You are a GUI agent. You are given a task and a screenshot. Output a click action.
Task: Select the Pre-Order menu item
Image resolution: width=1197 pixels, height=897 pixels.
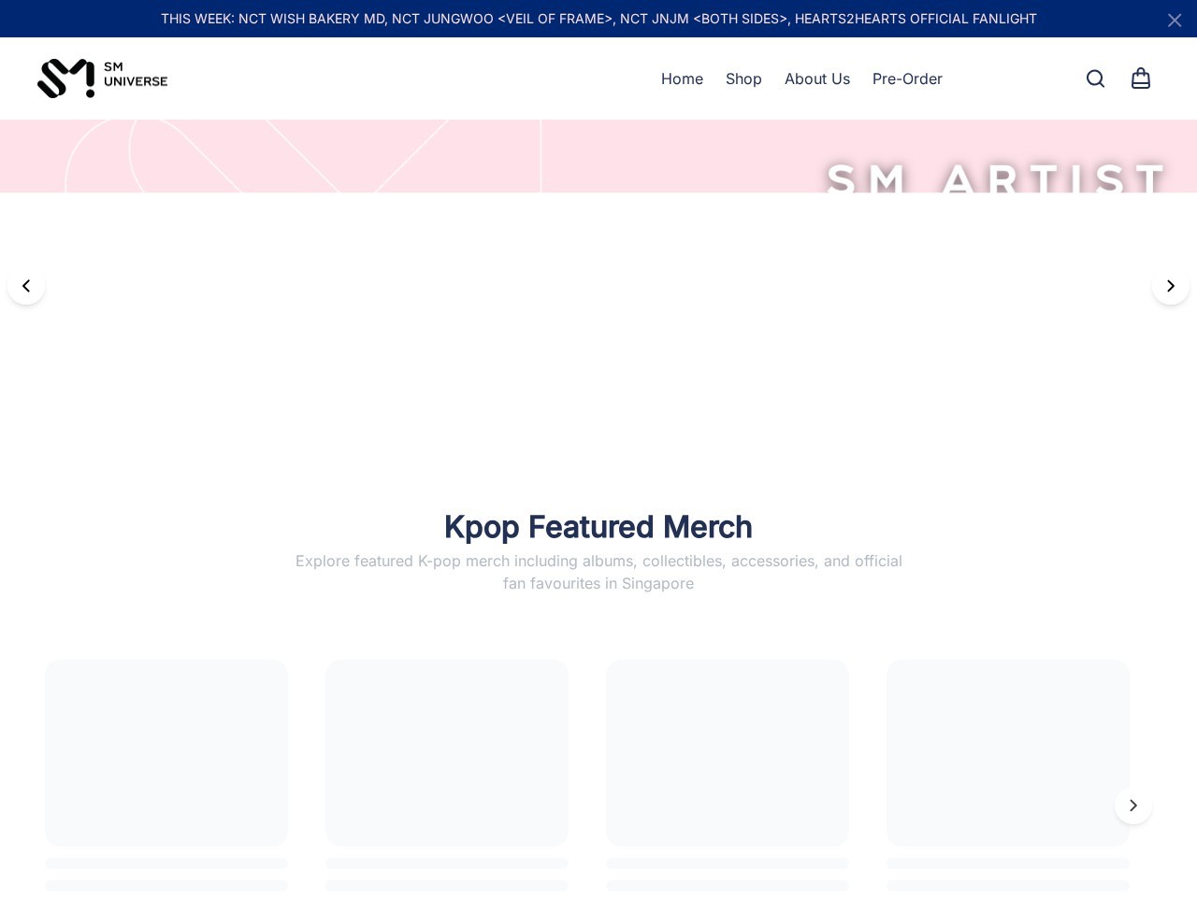tap(907, 78)
